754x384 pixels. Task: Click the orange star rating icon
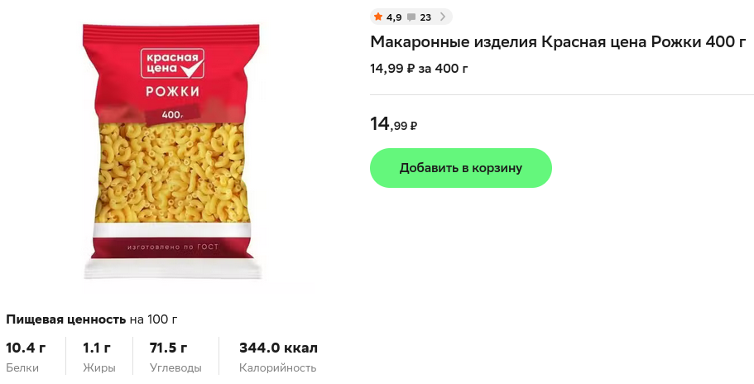pyautogui.click(x=378, y=17)
